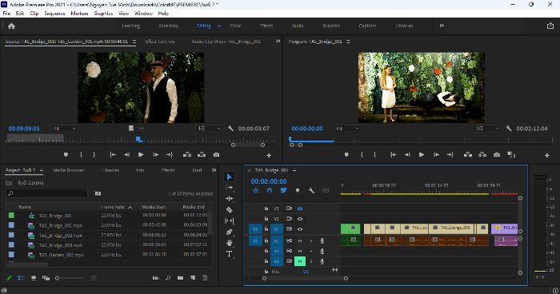Screen dimensions: 560x294
Task: Open the Markers menu
Action: [79, 14]
